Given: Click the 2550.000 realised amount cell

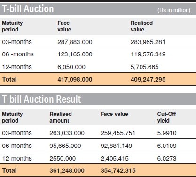Looking at the screenshot, I should click(x=63, y=158).
